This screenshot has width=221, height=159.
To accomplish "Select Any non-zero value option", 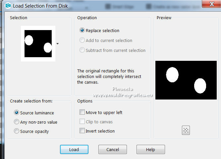I will [x=17, y=122].
